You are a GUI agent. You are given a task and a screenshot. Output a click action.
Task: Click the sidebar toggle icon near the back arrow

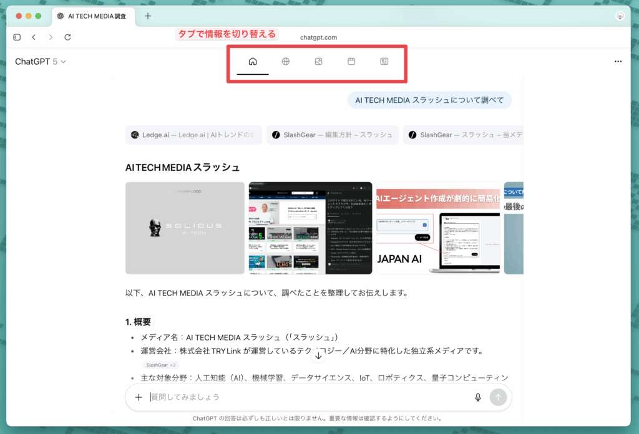[x=17, y=37]
